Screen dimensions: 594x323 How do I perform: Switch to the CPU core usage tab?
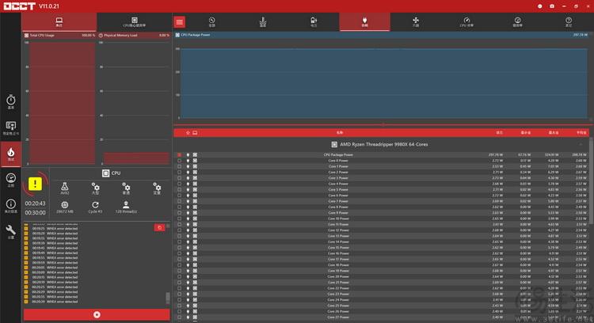click(x=135, y=22)
